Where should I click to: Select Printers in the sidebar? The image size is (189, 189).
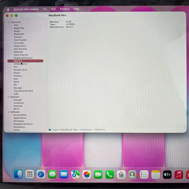18,76
